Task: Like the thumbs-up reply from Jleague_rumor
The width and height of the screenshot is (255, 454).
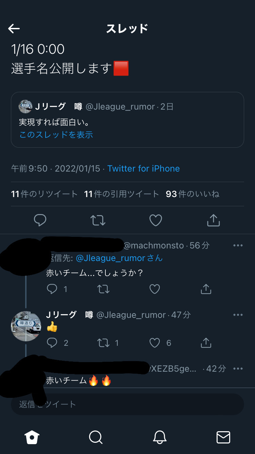Action: coord(155,343)
